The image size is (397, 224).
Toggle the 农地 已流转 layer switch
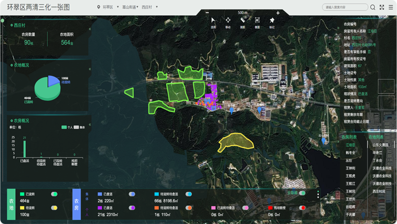click(54, 194)
